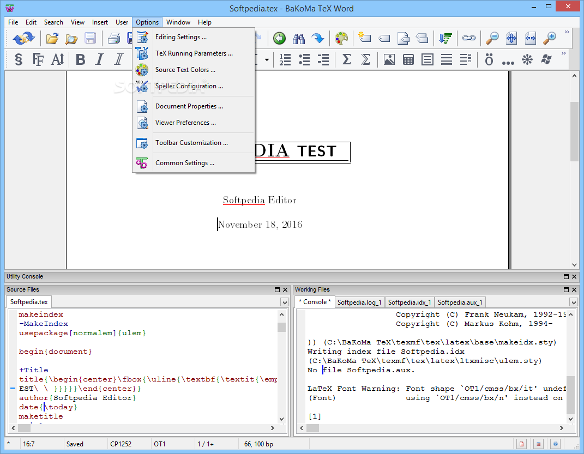Insert display math sigma
584x454 pixels.
click(365, 59)
